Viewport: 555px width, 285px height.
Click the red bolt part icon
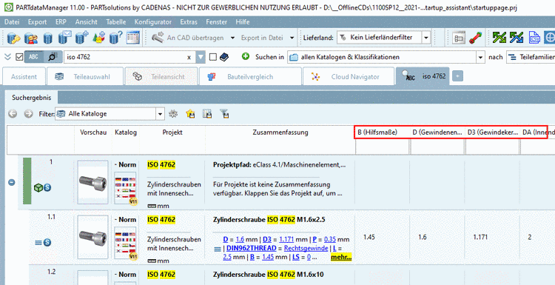[x=475, y=38]
